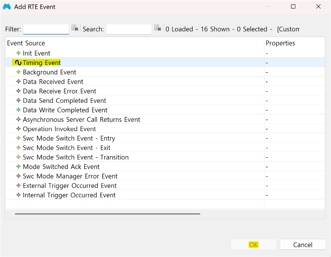
Task: Click the Data Received Event icon
Action: 18,81
